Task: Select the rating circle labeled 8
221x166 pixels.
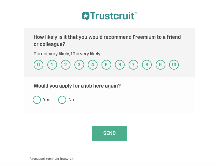Action: [x=147, y=65]
